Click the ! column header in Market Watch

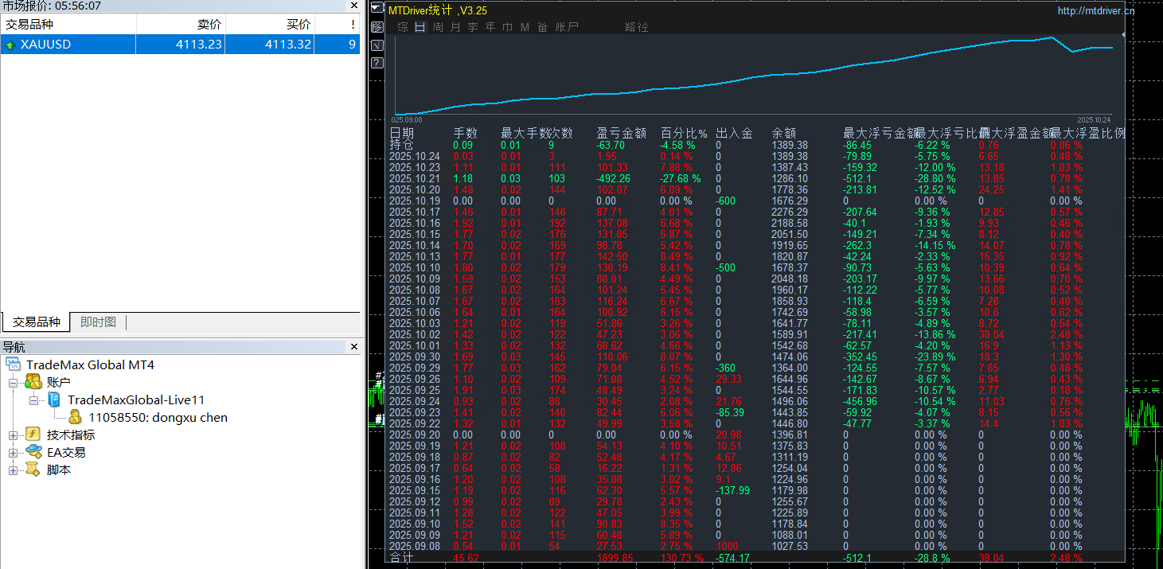pyautogui.click(x=338, y=25)
